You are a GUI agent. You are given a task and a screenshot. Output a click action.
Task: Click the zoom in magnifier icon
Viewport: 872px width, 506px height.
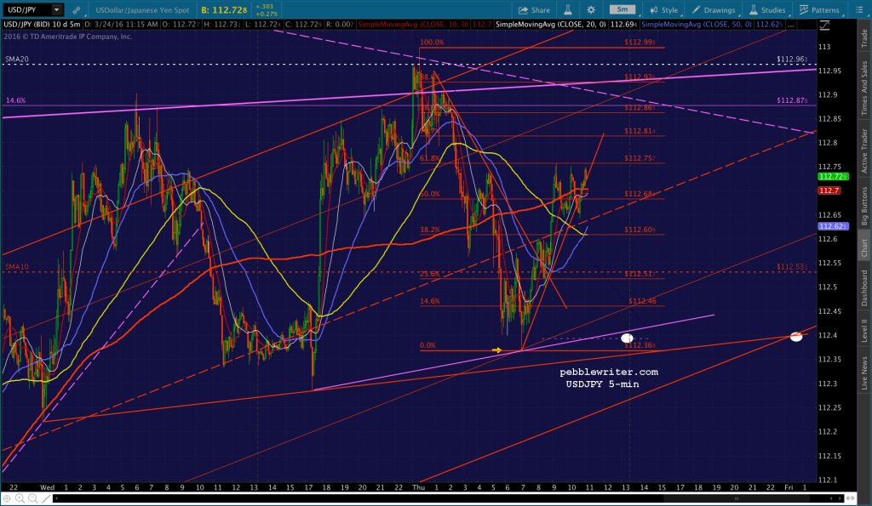click(x=20, y=498)
